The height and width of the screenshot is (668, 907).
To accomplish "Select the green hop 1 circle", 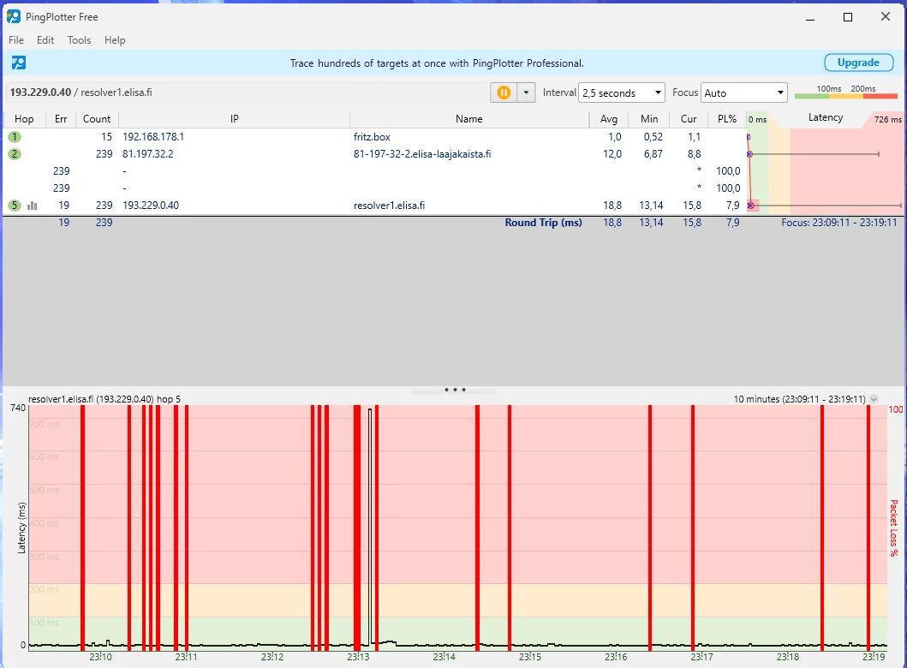I will [15, 137].
